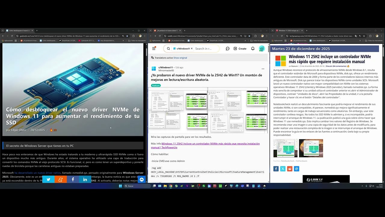
Task: Open Reddit chat icon
Action: (228, 49)
